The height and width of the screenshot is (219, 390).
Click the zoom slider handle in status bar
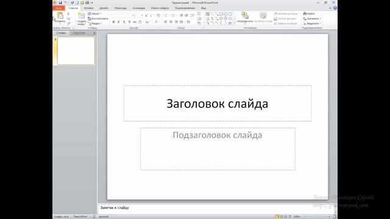(x=316, y=217)
